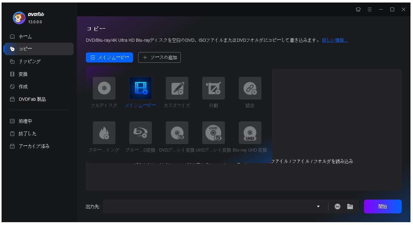
Task: Open the hamburger menu in title bar
Action: 370,9
